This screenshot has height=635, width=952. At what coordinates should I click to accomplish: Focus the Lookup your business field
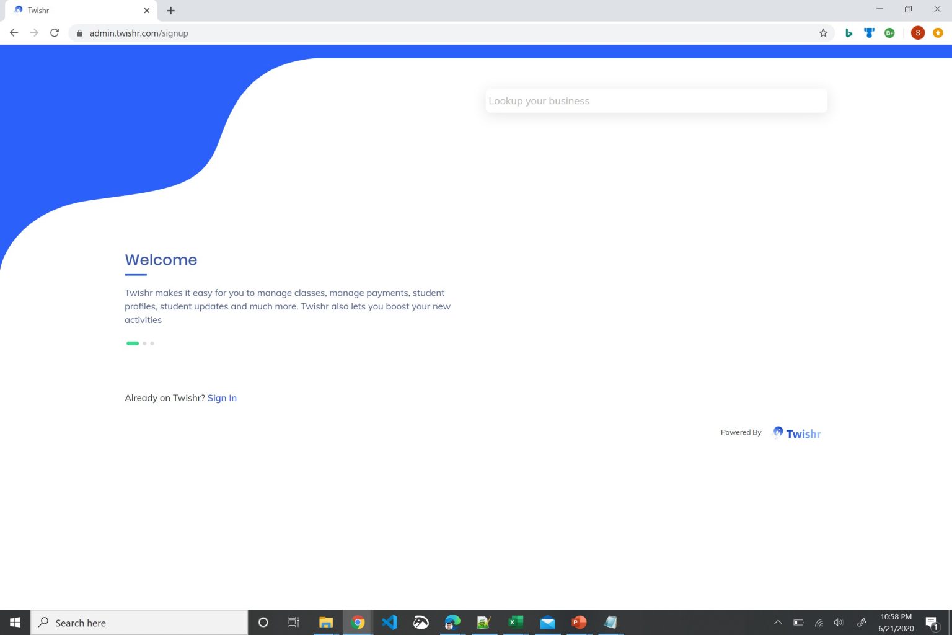click(656, 101)
